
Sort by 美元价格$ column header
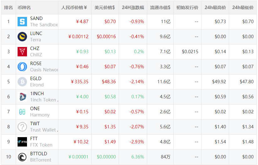tap(105, 8)
